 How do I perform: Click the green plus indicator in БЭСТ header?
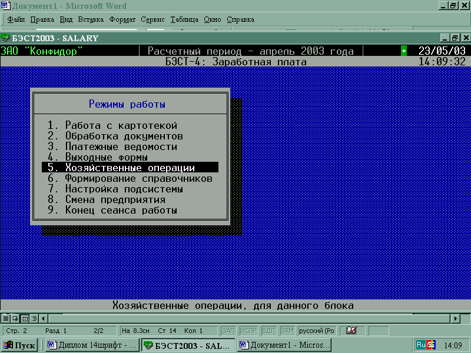[x=404, y=51]
